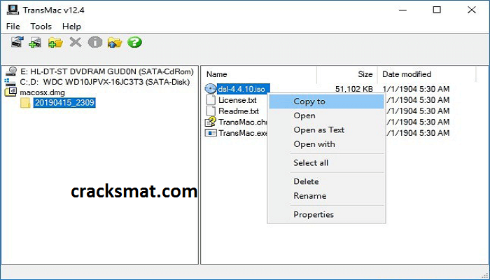
Task: Click the document icon of Readme.txt
Action: click(x=211, y=111)
